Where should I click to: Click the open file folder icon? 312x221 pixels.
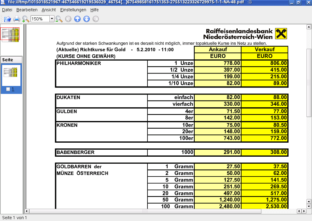pyautogui.click(x=7, y=19)
